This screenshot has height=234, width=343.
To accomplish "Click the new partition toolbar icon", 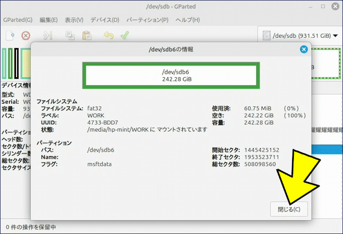I will point(10,35).
